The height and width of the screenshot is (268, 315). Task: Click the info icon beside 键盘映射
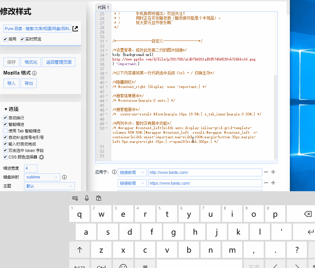click(x=64, y=177)
